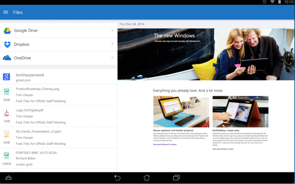The height and width of the screenshot is (184, 295).
Task: Tap the couple with tablet banner image
Action: [x=206, y=54]
